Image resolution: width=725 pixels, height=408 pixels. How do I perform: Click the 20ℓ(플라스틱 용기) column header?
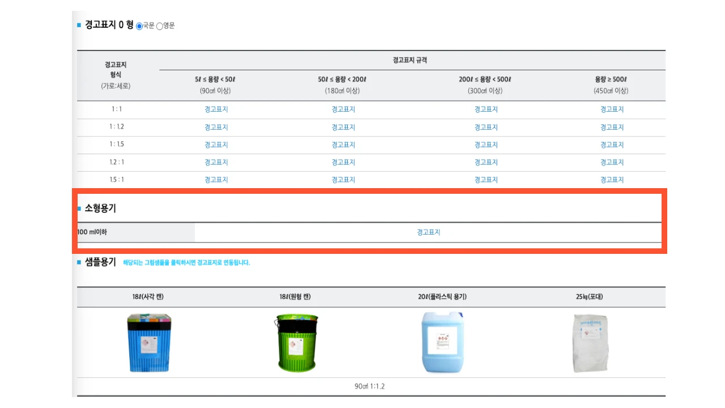point(443,297)
